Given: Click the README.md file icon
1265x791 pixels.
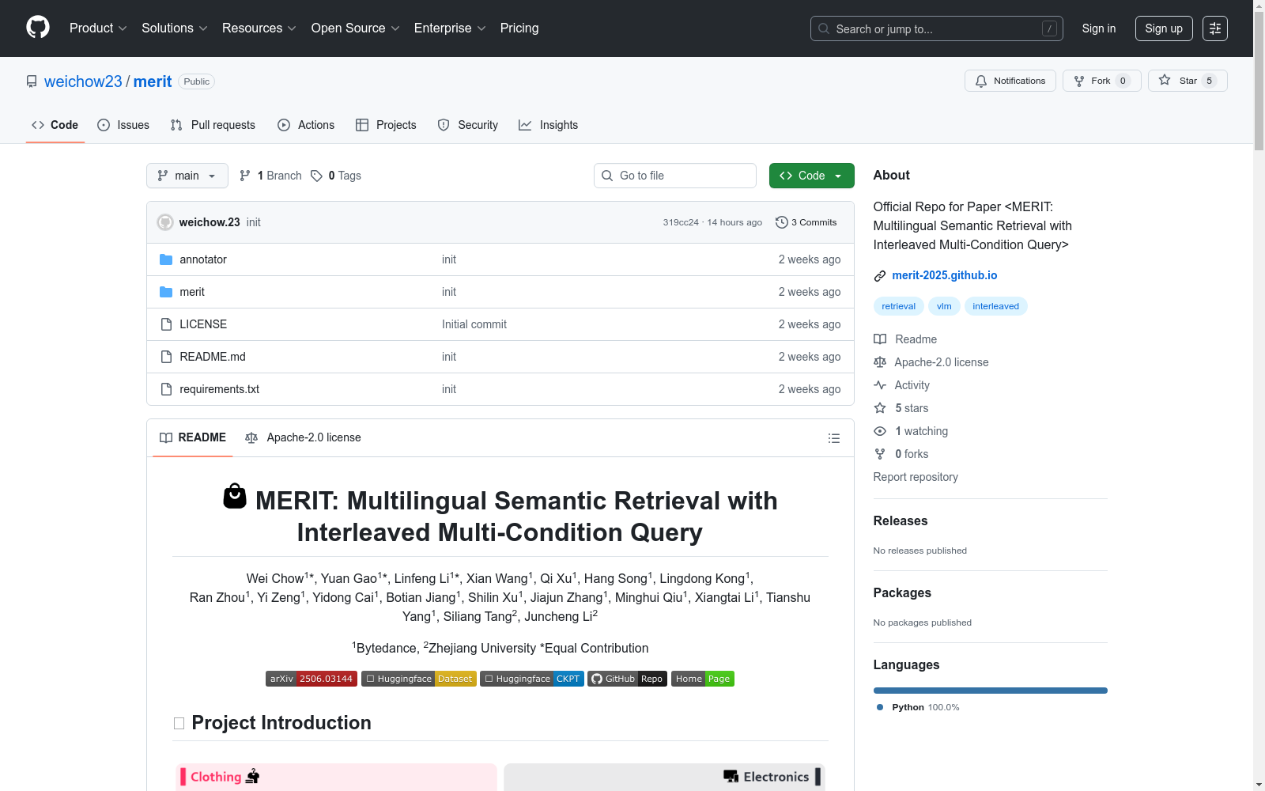Looking at the screenshot, I should pyautogui.click(x=166, y=357).
